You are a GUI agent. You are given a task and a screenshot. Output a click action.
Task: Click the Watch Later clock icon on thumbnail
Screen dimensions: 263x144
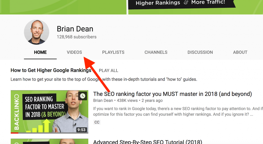(82, 96)
